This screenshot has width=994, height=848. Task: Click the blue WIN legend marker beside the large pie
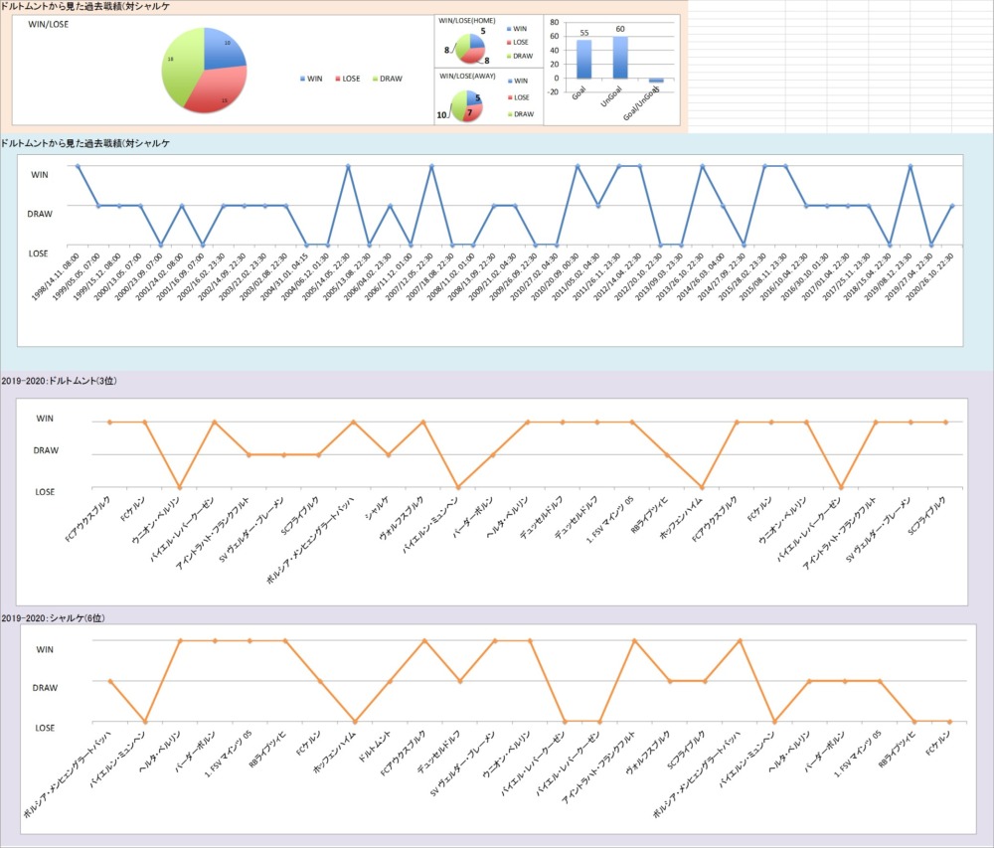click(302, 80)
